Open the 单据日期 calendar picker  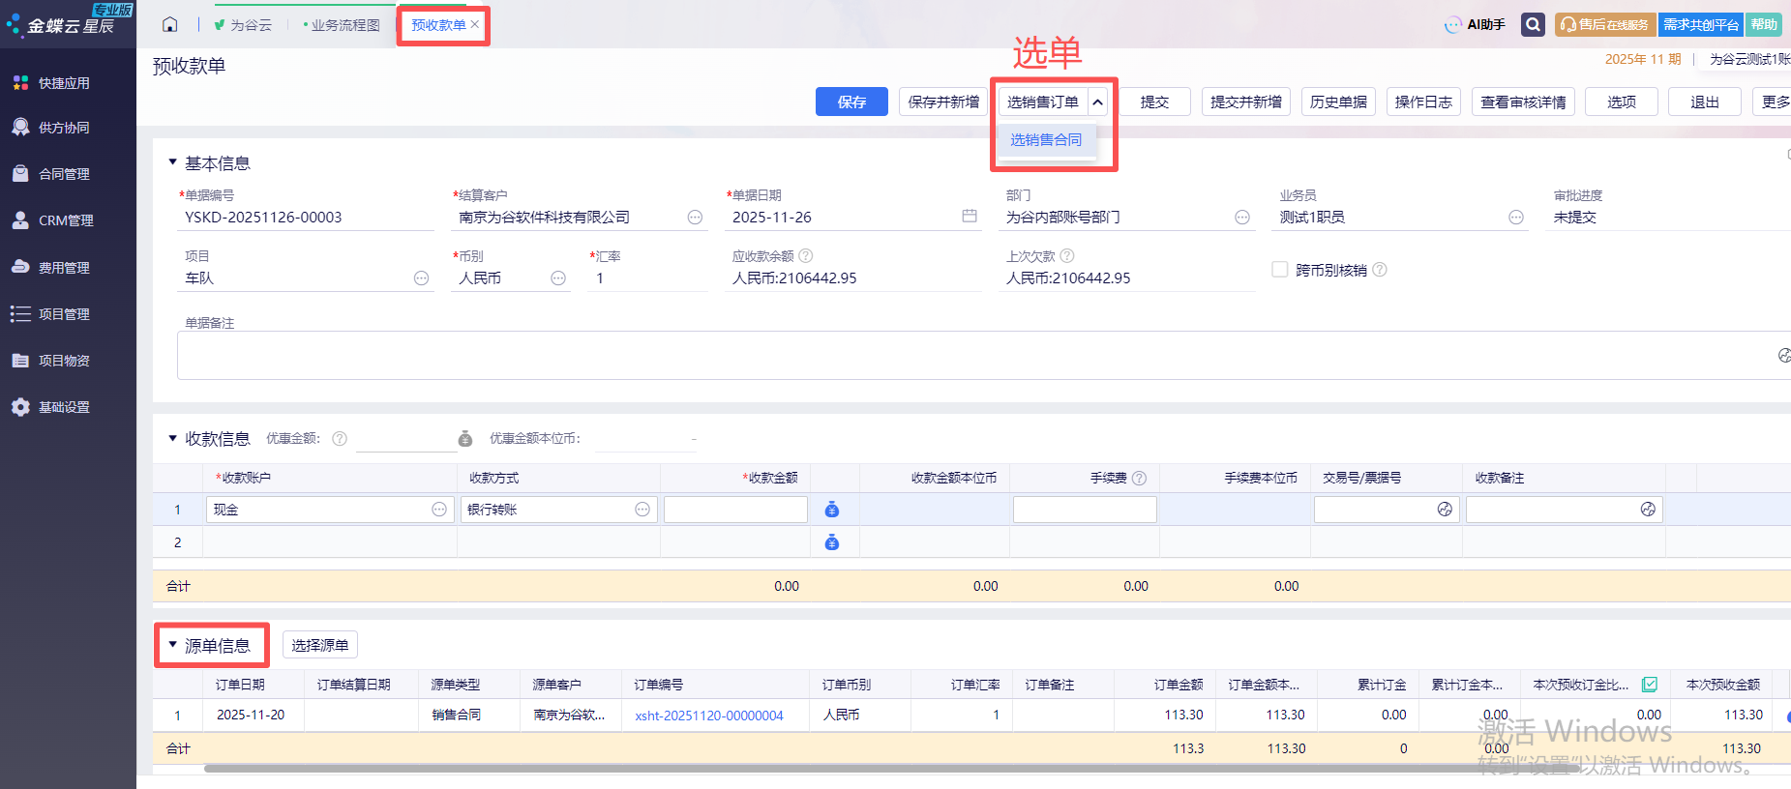(x=970, y=216)
